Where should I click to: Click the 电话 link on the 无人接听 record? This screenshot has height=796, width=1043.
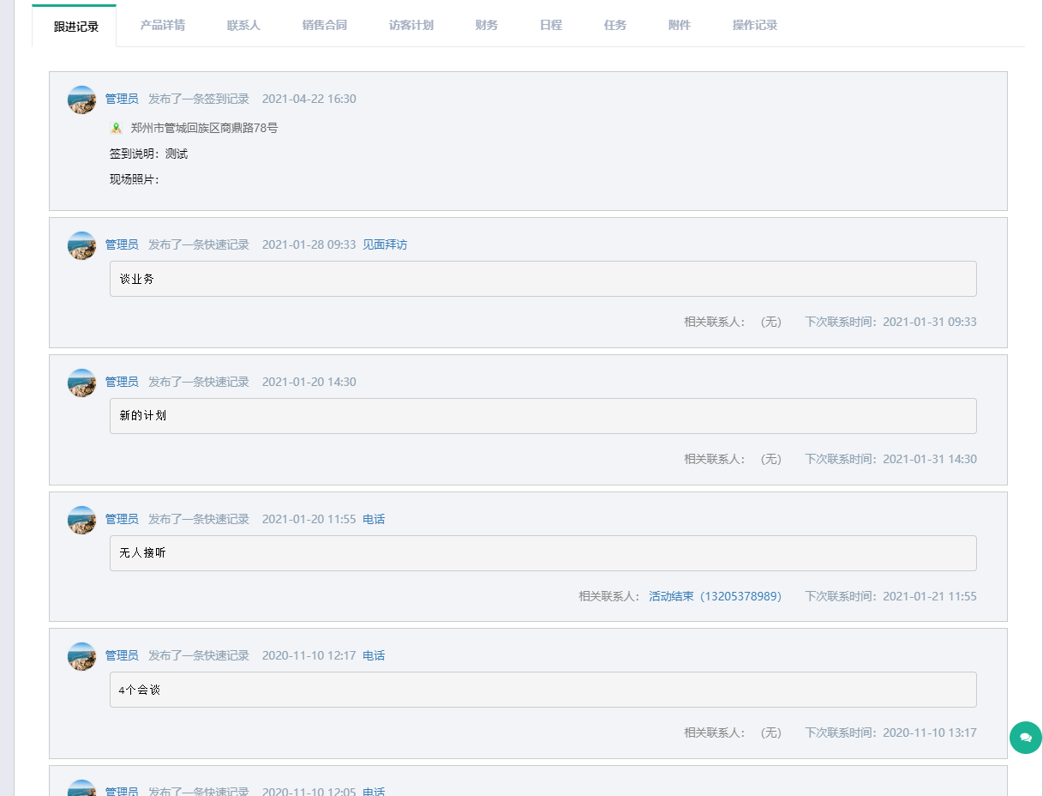click(374, 519)
